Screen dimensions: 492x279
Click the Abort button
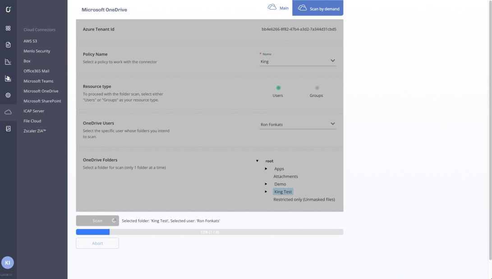tap(97, 243)
